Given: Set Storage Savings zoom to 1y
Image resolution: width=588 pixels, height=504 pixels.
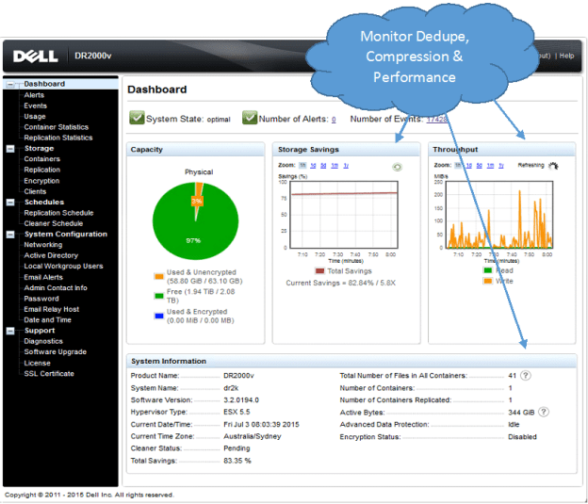Looking at the screenshot, I should [x=346, y=166].
